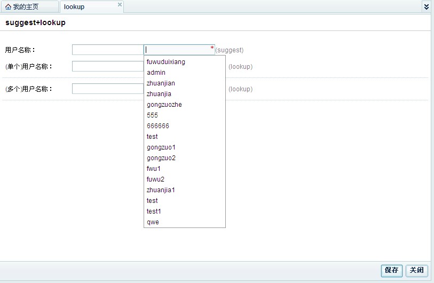
Task: Select test1 suggestion
Action: point(185,211)
